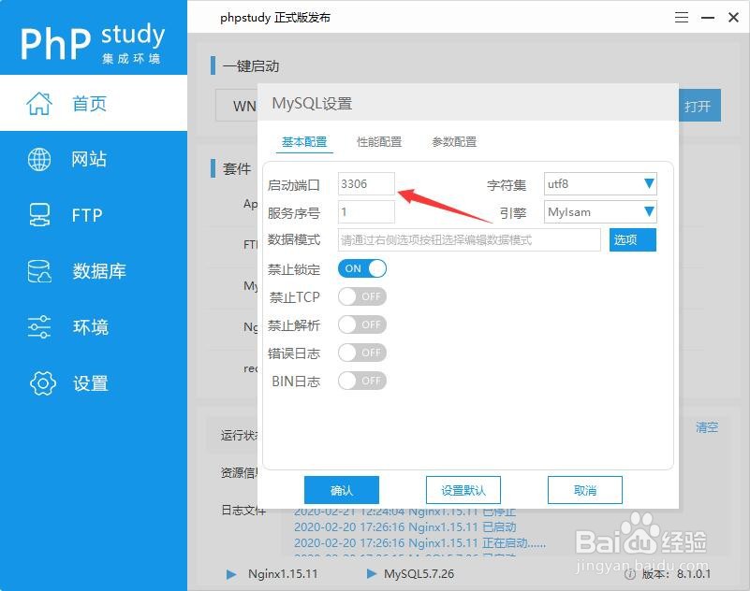The height and width of the screenshot is (591, 750).
Task: Switch to the 基本配置 tab
Action: click(x=304, y=142)
